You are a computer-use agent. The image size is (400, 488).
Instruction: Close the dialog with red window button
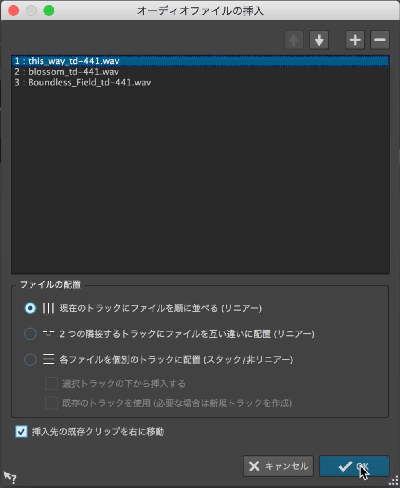coord(13,11)
